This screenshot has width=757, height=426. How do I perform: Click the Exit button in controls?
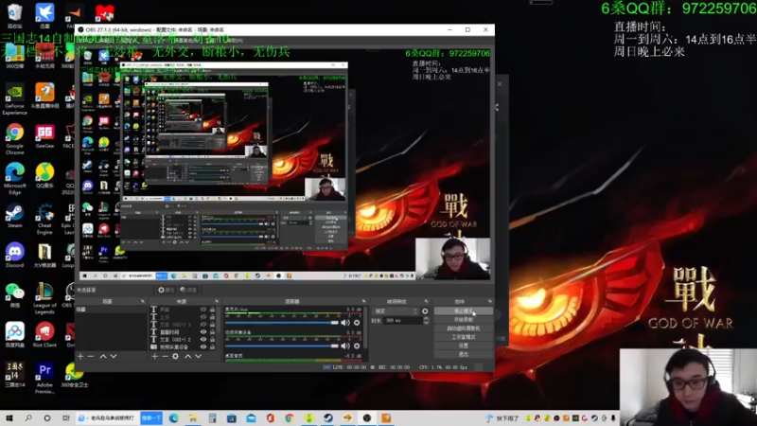[x=464, y=354]
